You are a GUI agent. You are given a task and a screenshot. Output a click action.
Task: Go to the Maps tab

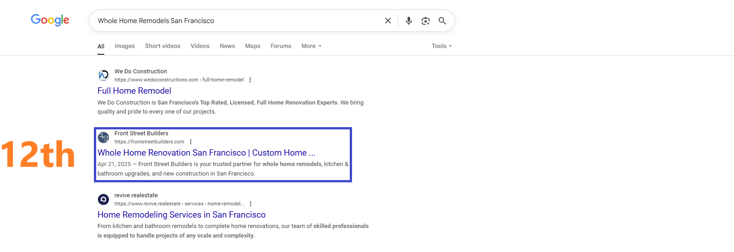click(x=253, y=46)
